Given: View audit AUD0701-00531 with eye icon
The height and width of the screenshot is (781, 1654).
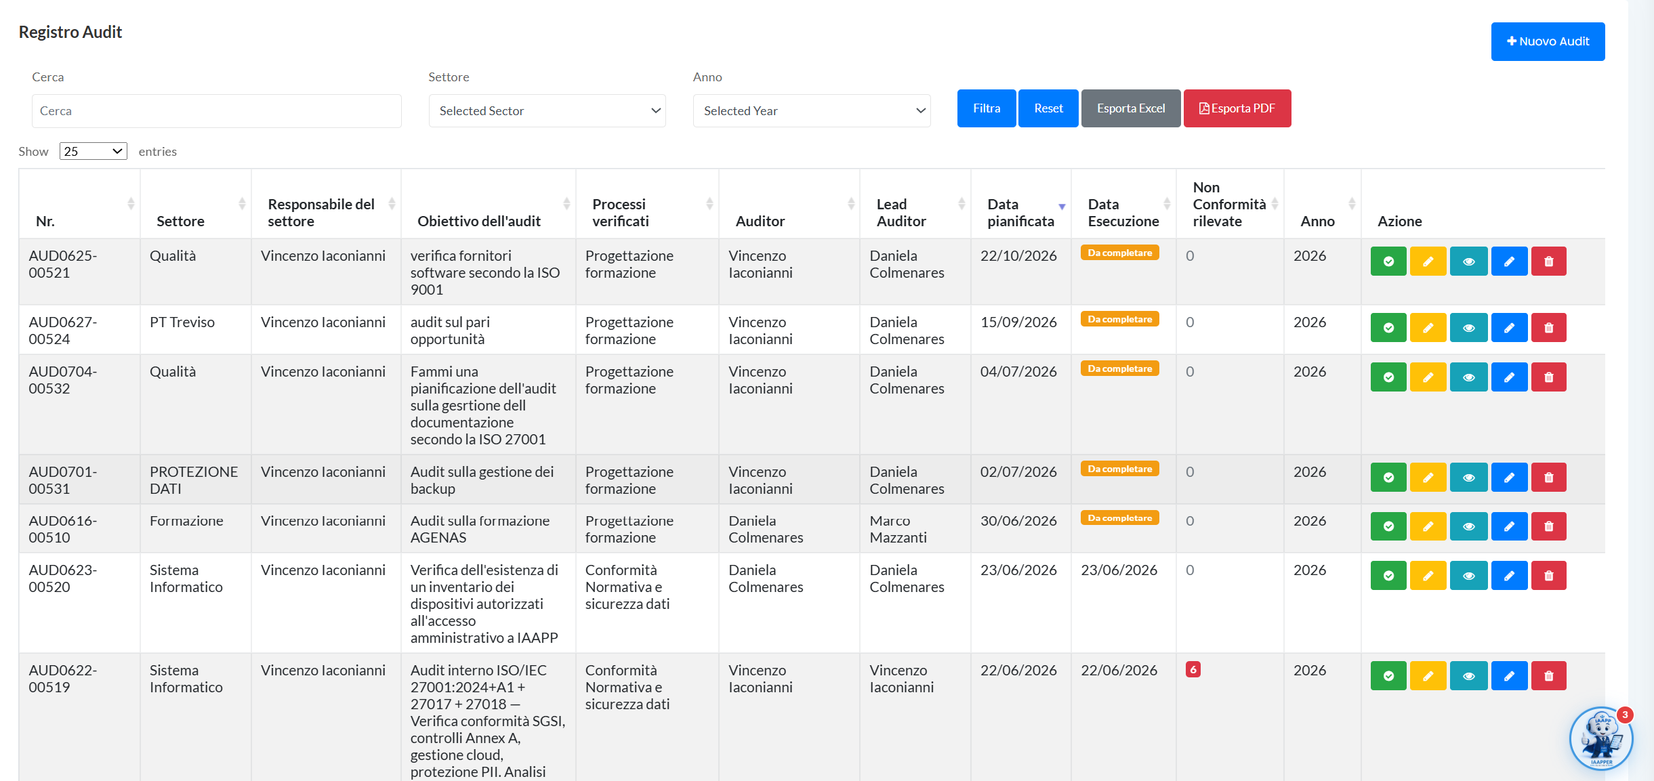Looking at the screenshot, I should (1468, 478).
